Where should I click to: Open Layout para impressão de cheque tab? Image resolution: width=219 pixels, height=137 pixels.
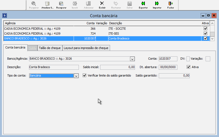tap(86, 48)
